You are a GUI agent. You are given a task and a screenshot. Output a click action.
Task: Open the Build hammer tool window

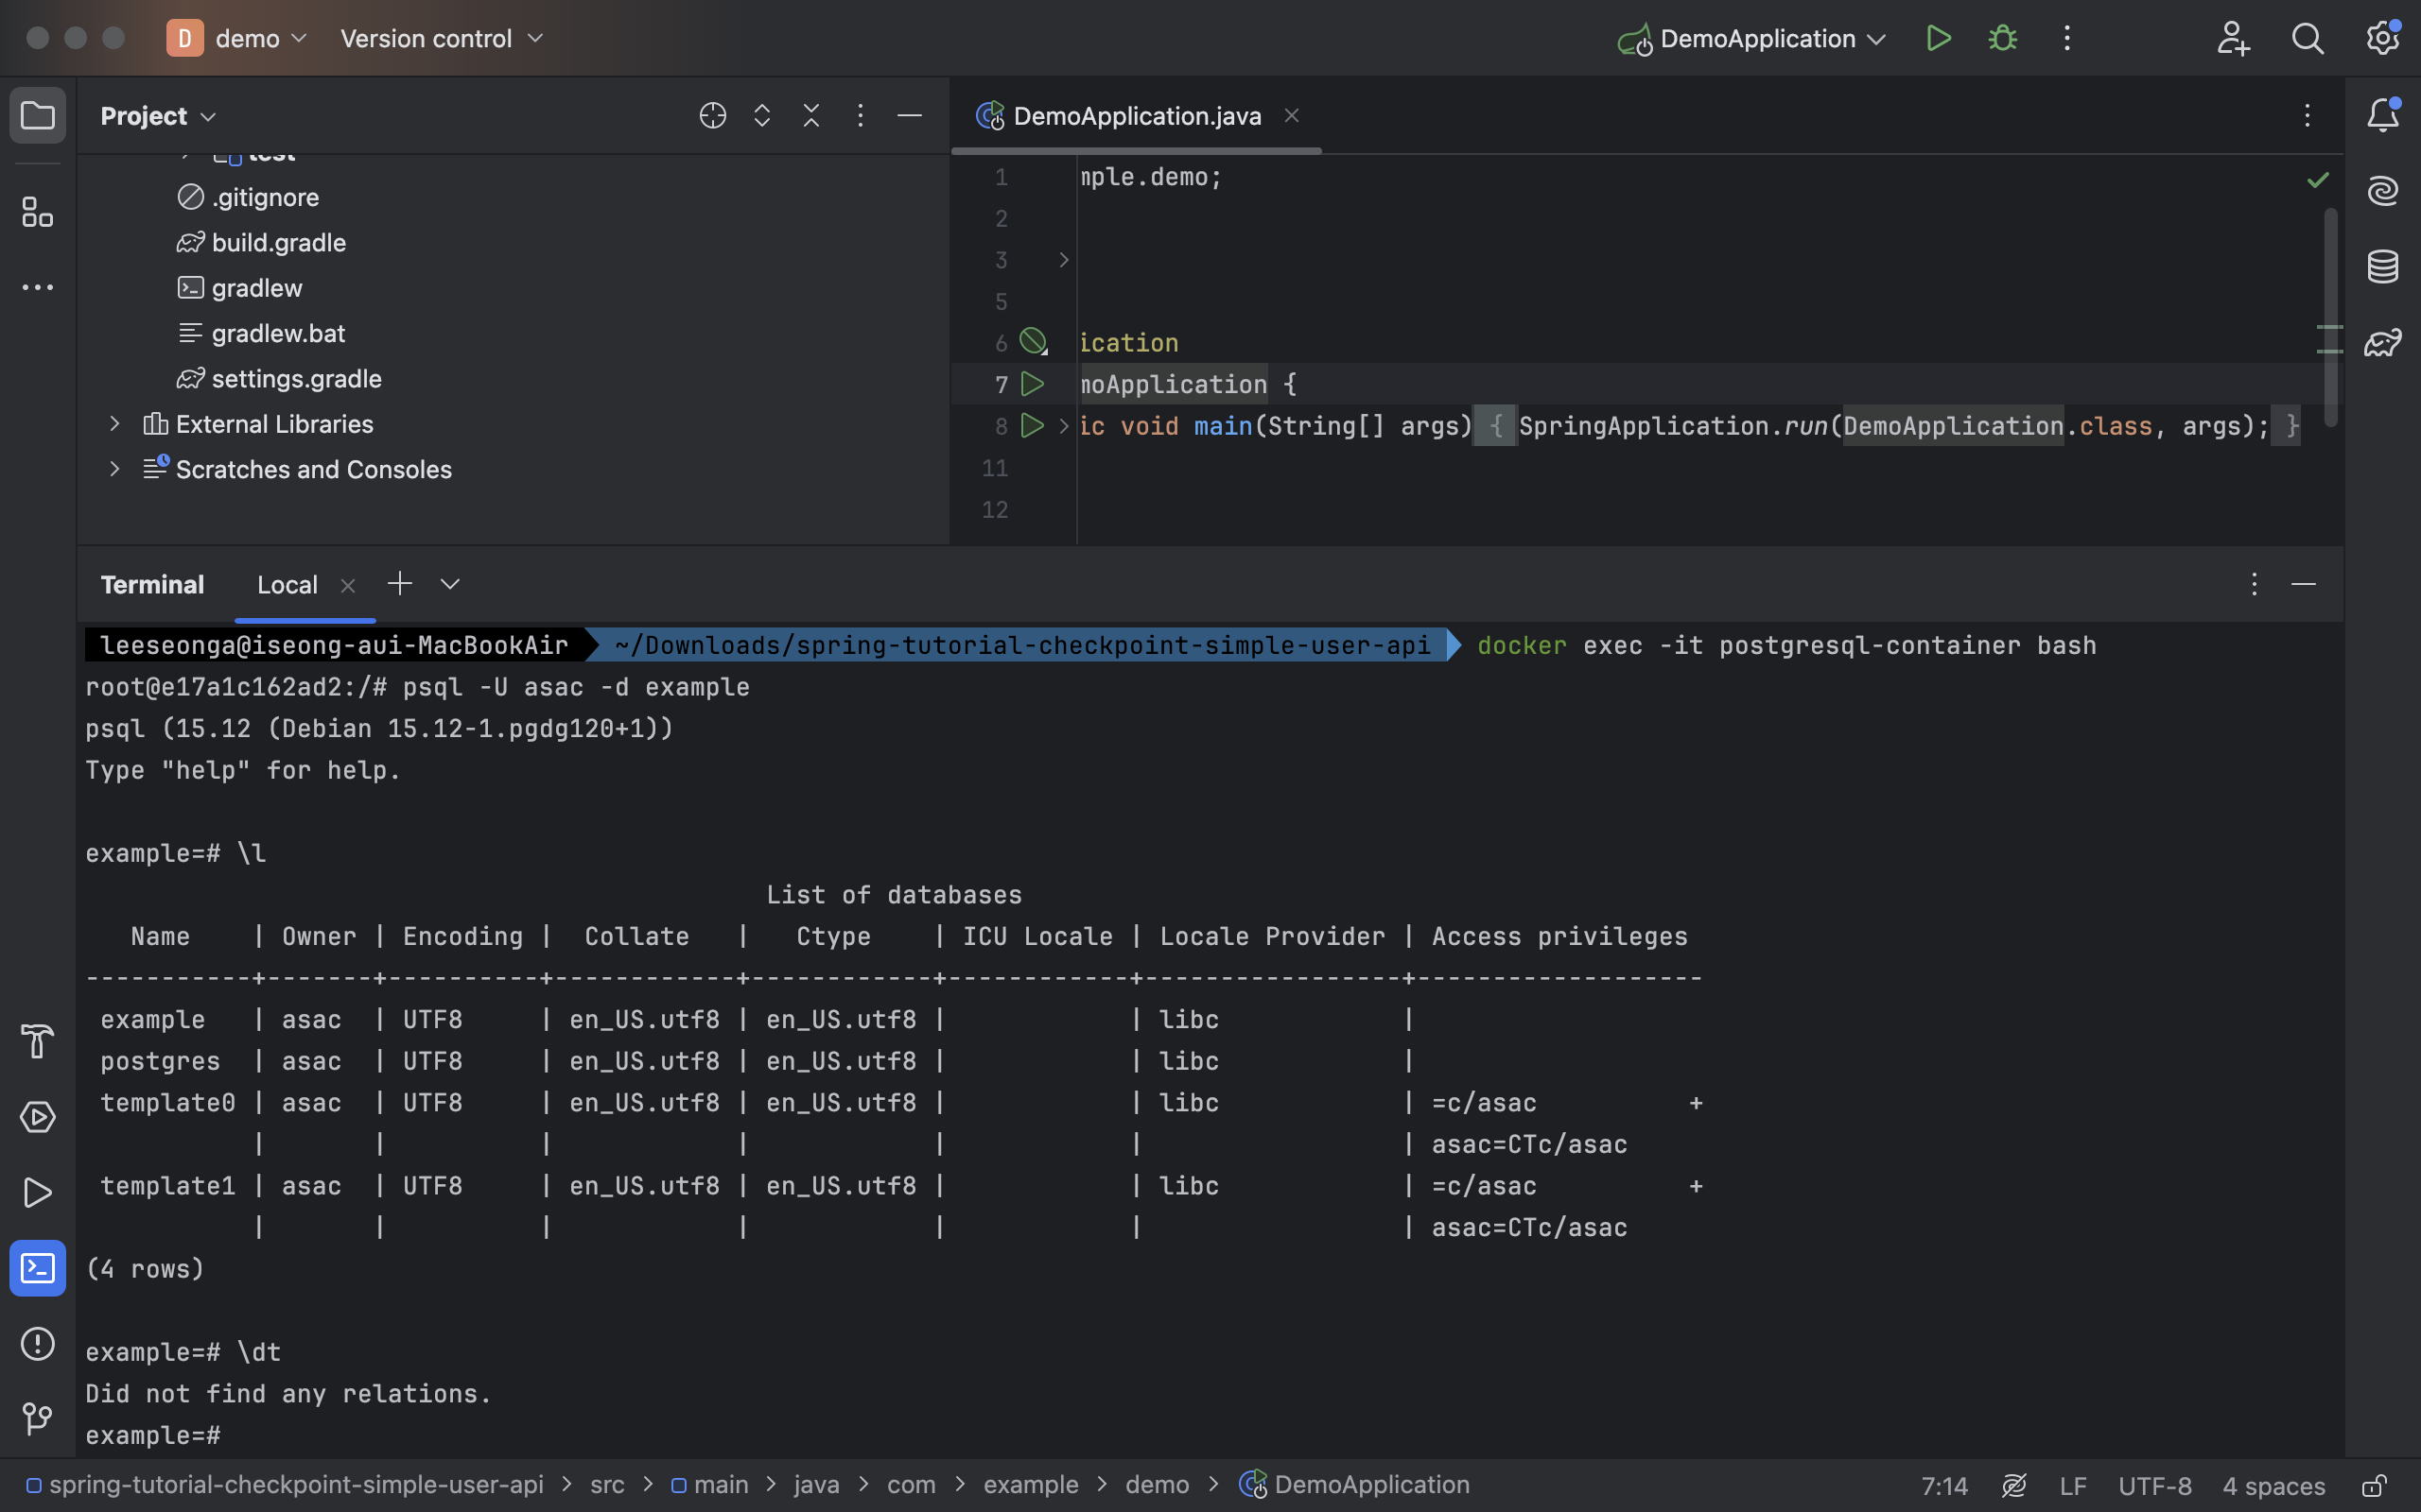click(37, 1041)
